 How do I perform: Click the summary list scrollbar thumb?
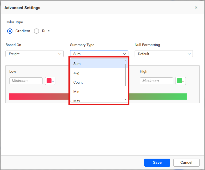pos(126,75)
